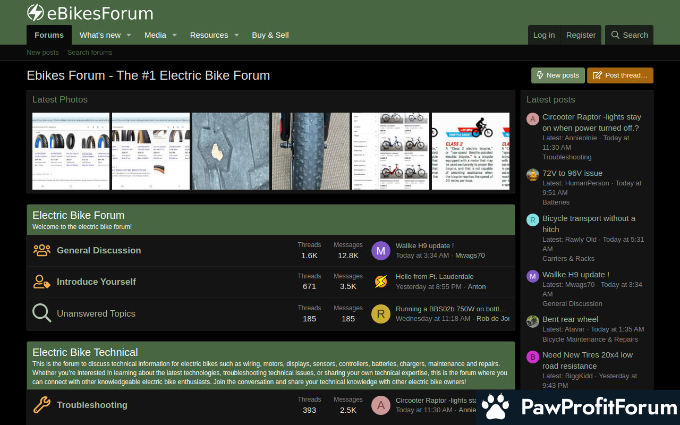680x425 pixels.
Task: Open the Troubleshooting forum
Action: 92,405
